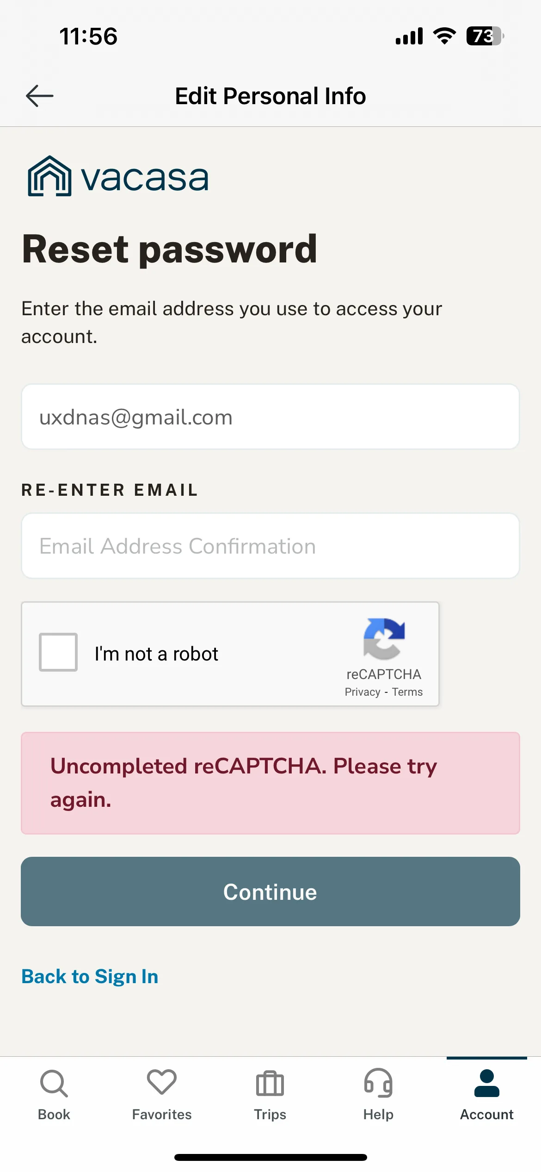Tap the battery status indicator

pos(485,36)
